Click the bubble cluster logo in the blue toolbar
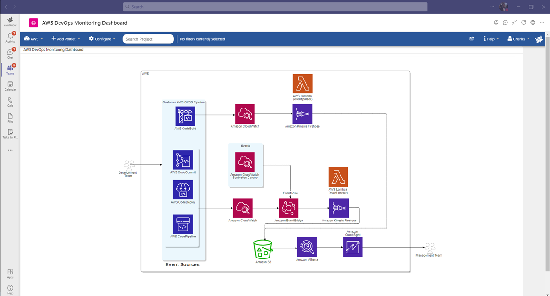Viewport: 550px width, 296px height. (x=539, y=39)
